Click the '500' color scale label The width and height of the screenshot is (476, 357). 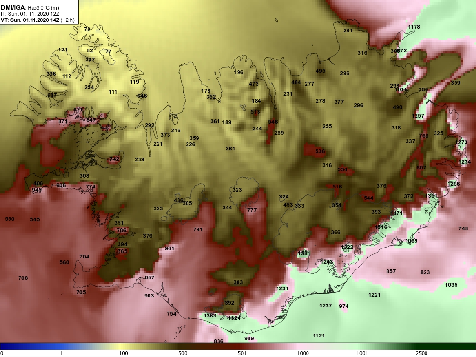pos(183,353)
